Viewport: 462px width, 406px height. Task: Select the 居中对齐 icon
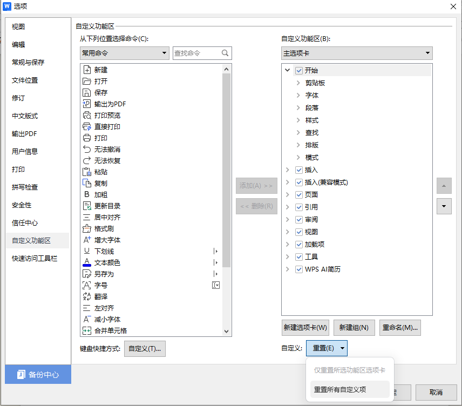86,217
